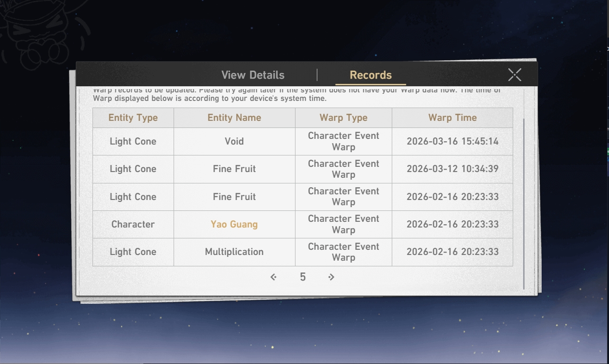Click the Character entity type cell
Viewport: 609px width, 364px height.
(x=133, y=224)
